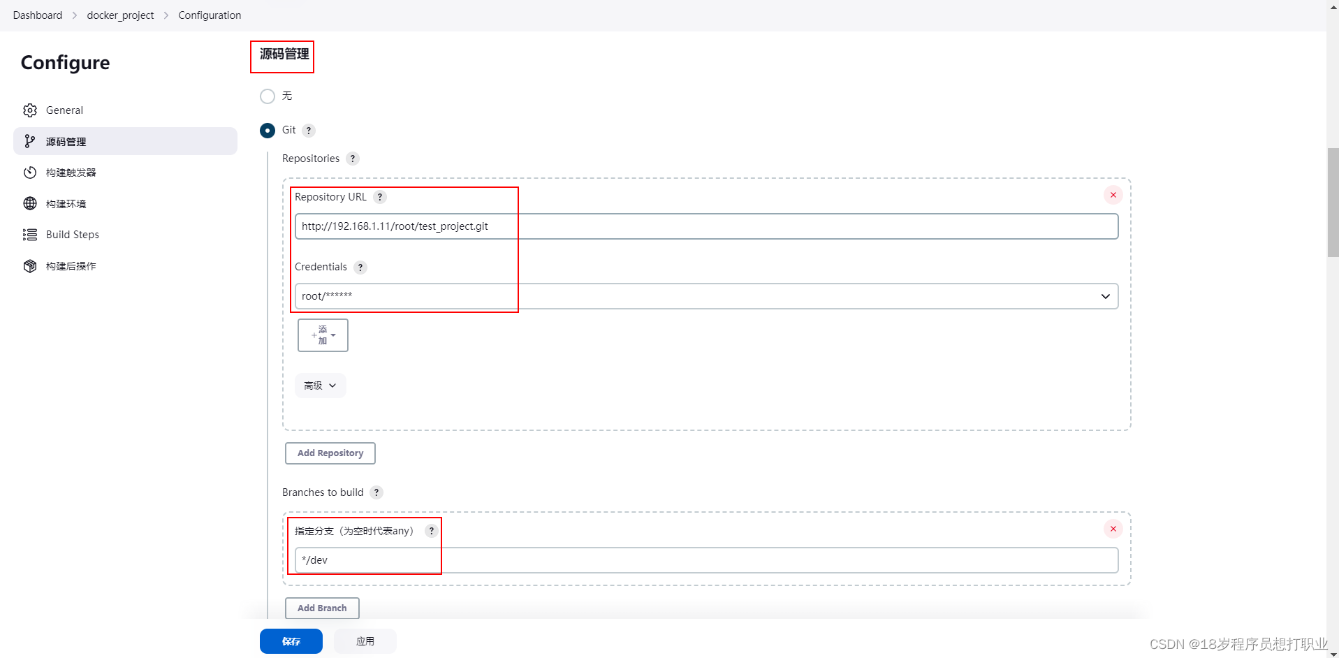Delete the repository entry with red X

(x=1113, y=195)
